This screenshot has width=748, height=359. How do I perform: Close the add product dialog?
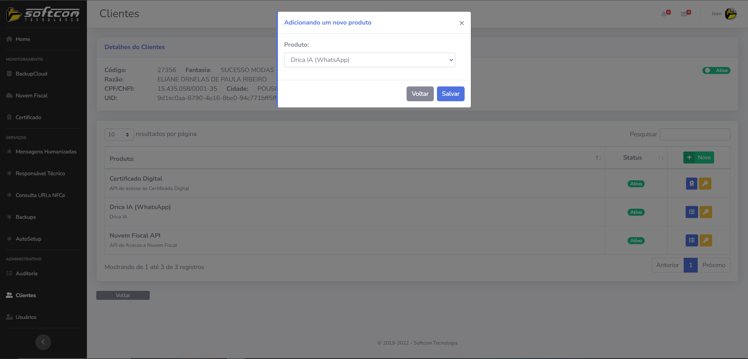[462, 23]
